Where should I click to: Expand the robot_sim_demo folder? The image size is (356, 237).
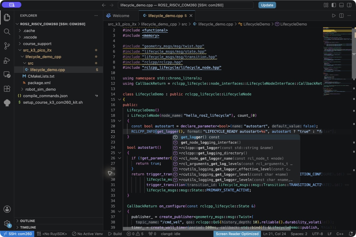click(59, 89)
